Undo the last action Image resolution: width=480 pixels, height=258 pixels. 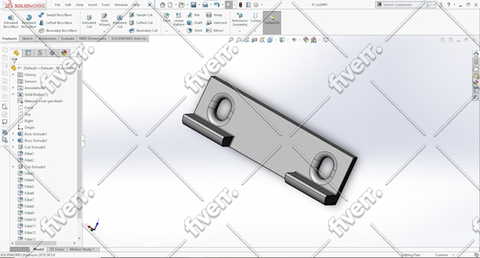click(217, 5)
